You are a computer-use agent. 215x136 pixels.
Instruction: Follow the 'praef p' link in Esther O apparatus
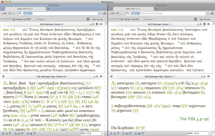[65, 88]
